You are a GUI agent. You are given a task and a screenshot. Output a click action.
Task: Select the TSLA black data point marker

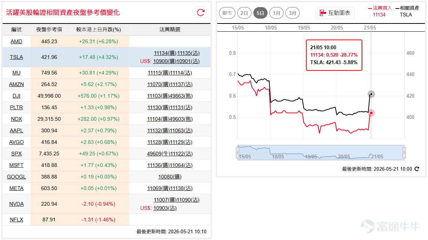click(371, 94)
